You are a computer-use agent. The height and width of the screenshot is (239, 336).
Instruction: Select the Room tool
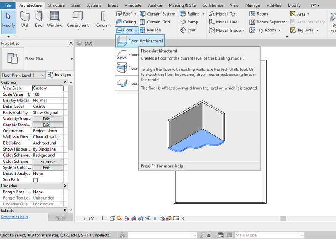coord(259,14)
